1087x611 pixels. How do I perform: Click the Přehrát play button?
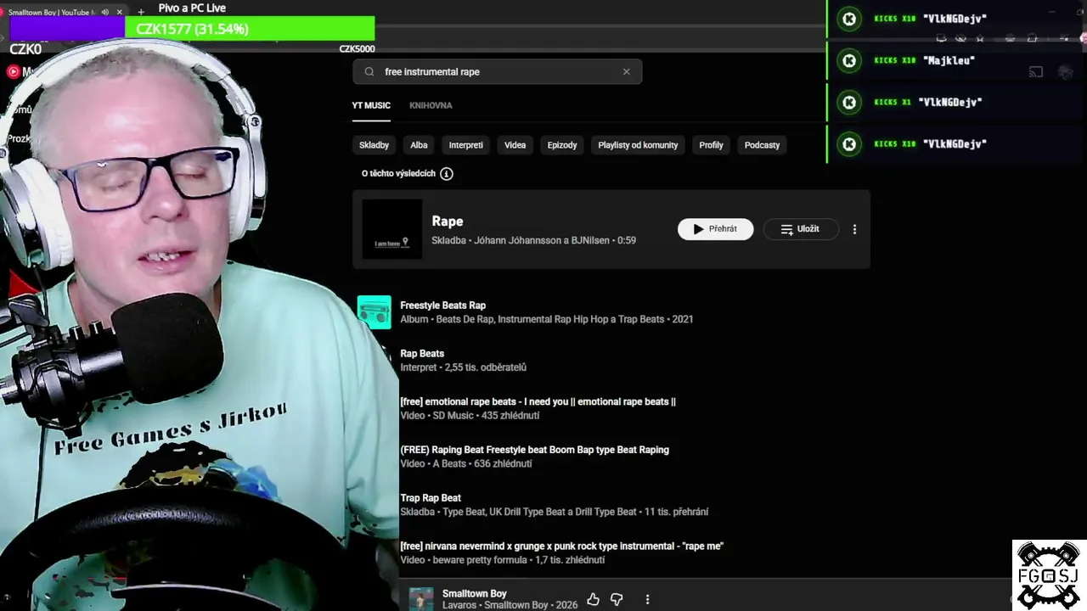pyautogui.click(x=715, y=229)
